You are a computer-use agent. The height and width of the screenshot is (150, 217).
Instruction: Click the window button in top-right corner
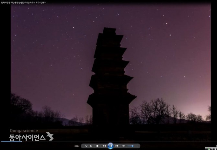coord(214,2)
